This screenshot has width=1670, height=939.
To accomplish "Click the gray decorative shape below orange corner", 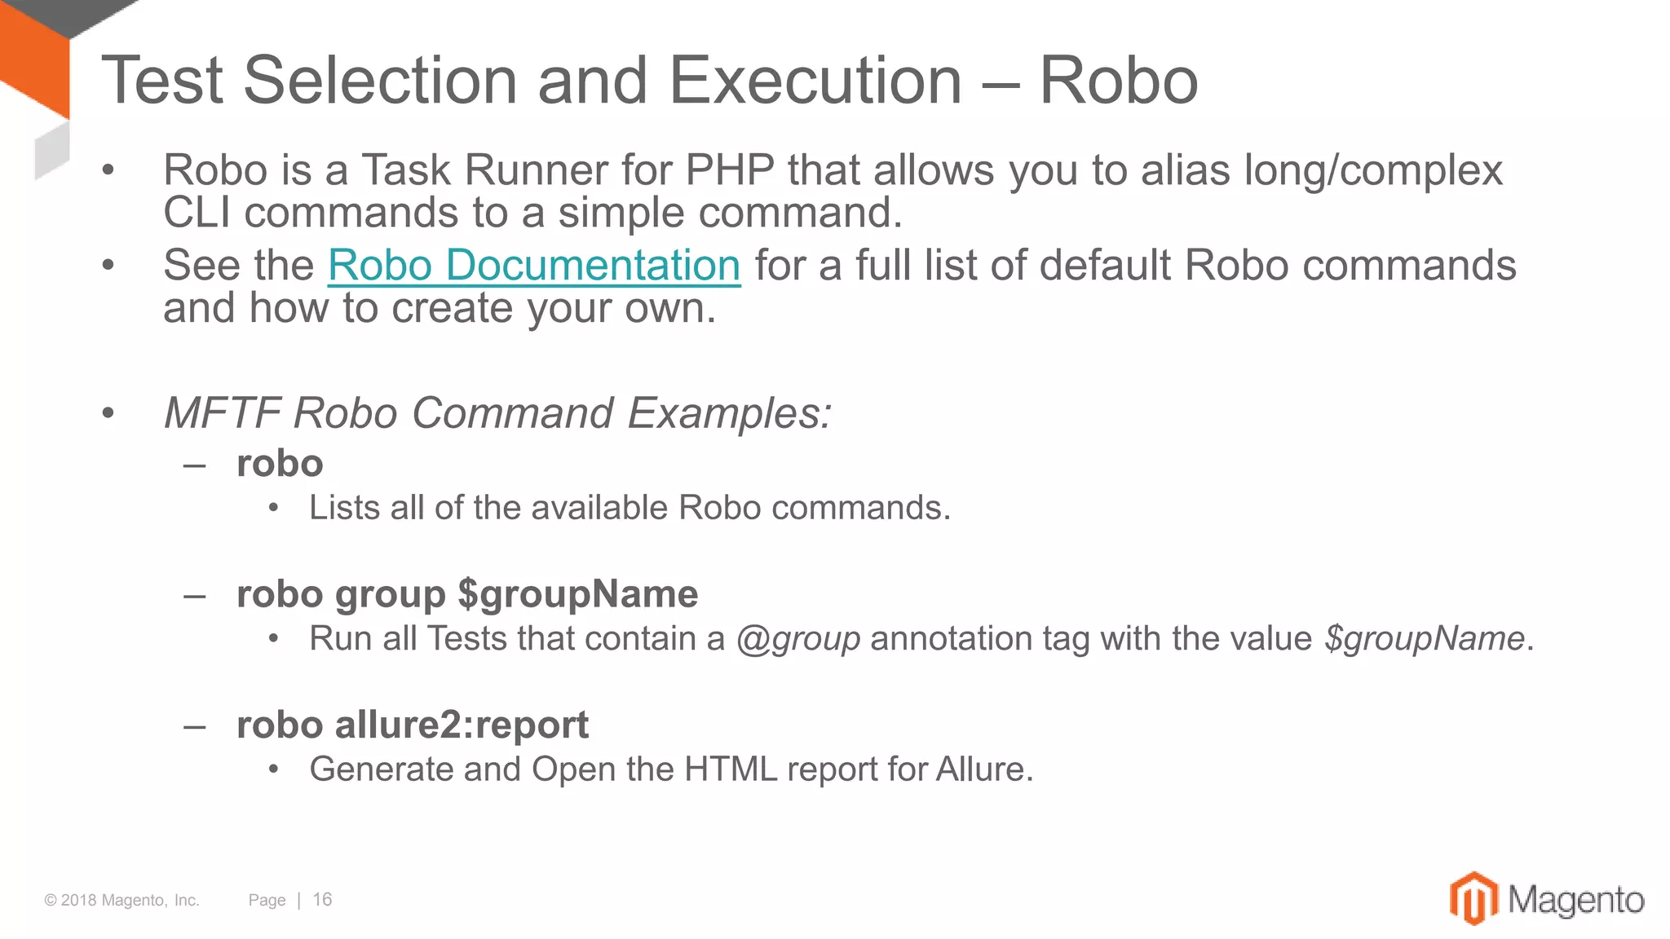I will tap(52, 151).
